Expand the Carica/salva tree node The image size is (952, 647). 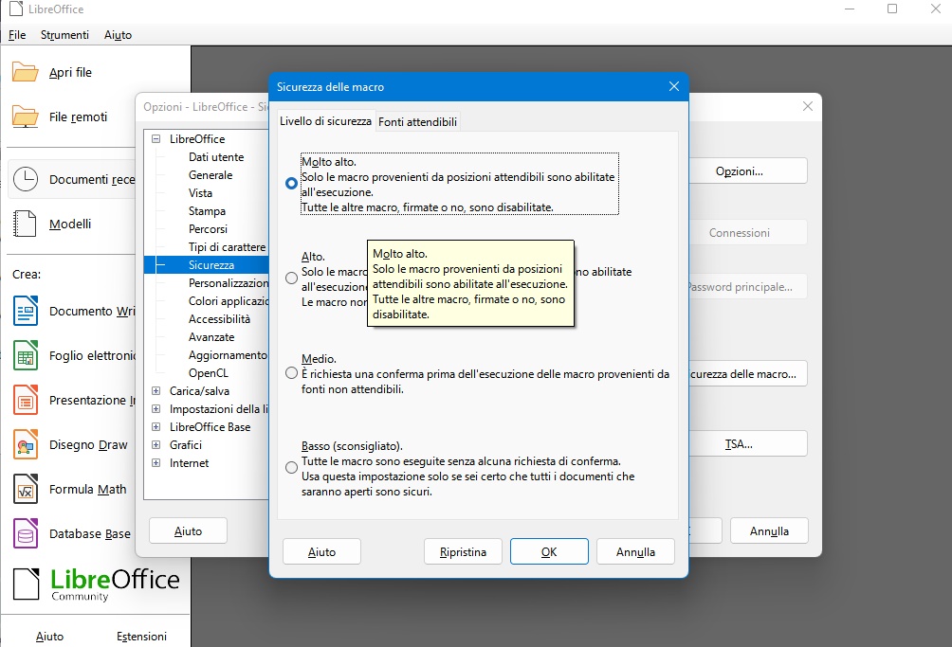pos(156,391)
